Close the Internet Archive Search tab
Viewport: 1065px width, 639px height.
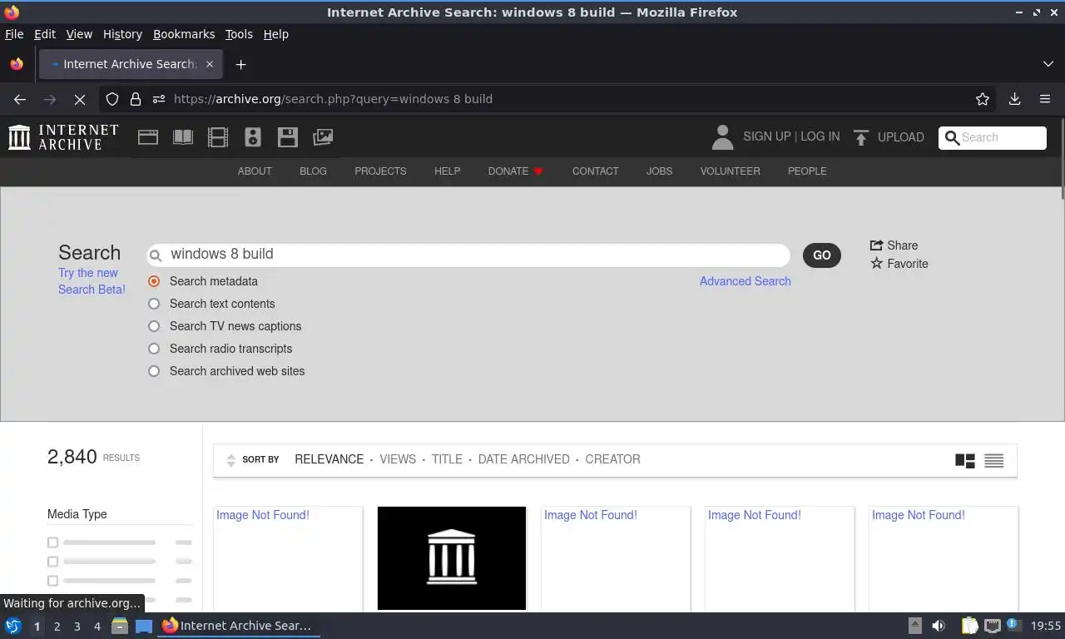pos(210,64)
